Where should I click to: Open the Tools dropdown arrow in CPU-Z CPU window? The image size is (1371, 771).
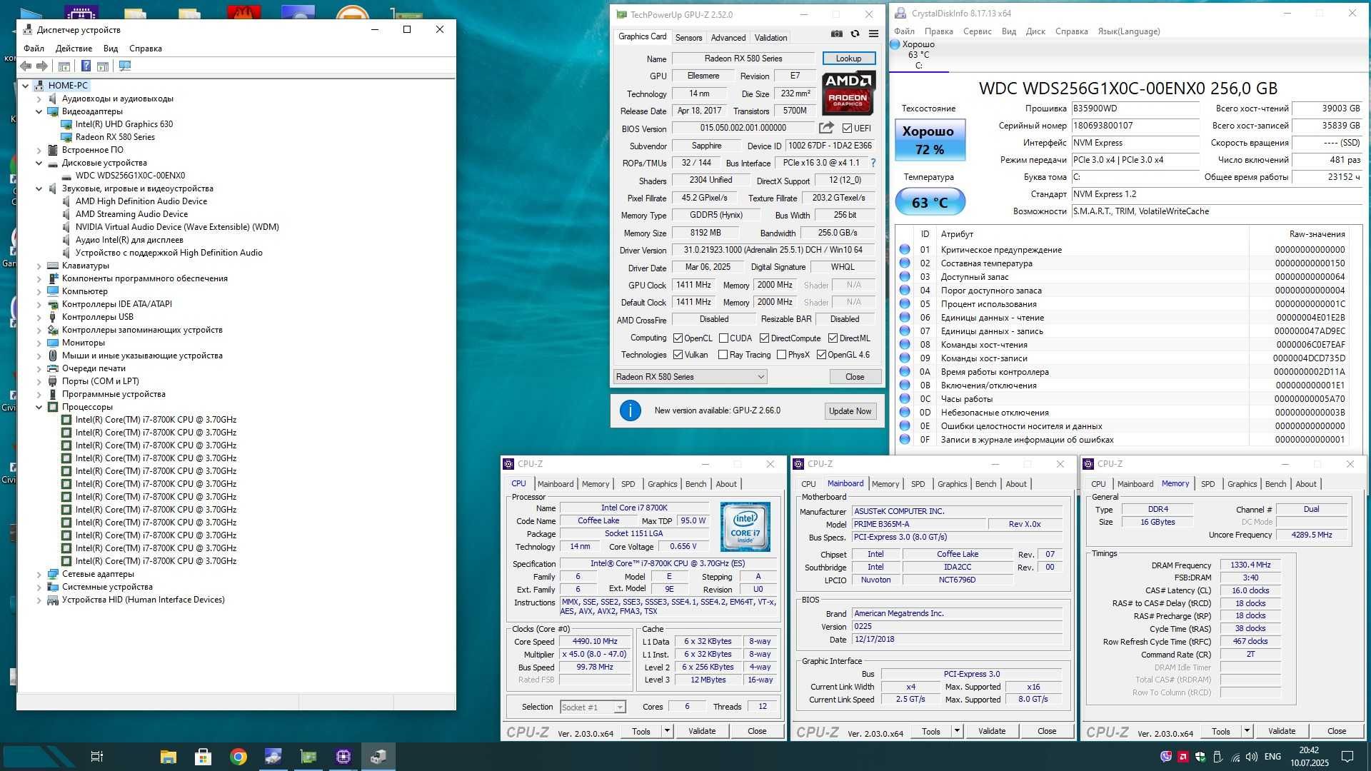(667, 731)
